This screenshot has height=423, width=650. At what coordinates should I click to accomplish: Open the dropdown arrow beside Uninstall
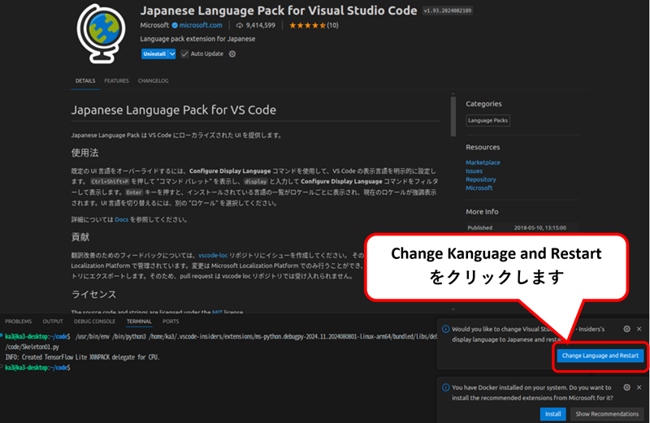(172, 54)
